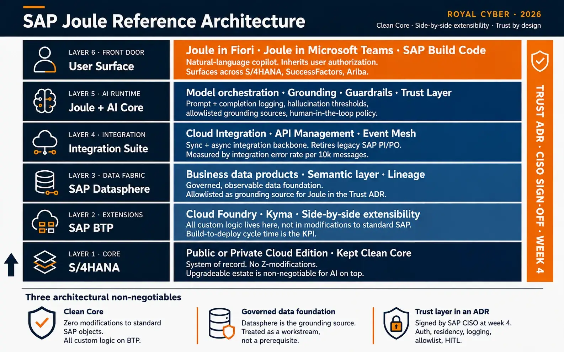The width and height of the screenshot is (564, 352).
Task: Click the 'LAYER 5 · AI RUNTIME' label
Action: point(105,94)
